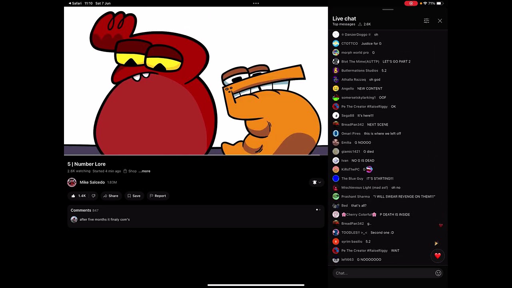Open somersetskylarking1 avatar in chat
The height and width of the screenshot is (288, 512).
pos(336,98)
